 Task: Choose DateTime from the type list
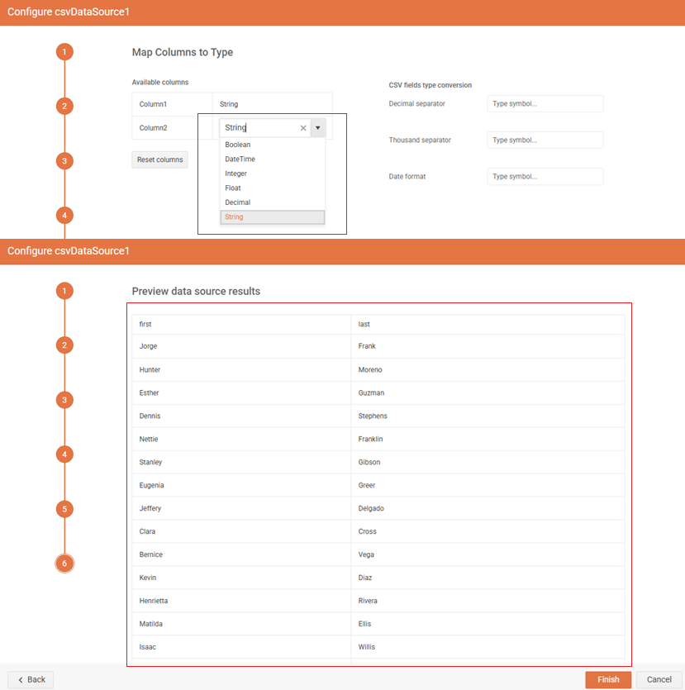point(273,159)
